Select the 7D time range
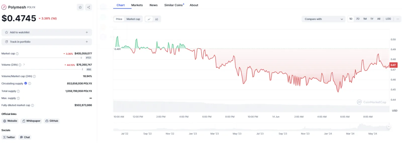This screenshot has height=143, width=402. (x=358, y=19)
